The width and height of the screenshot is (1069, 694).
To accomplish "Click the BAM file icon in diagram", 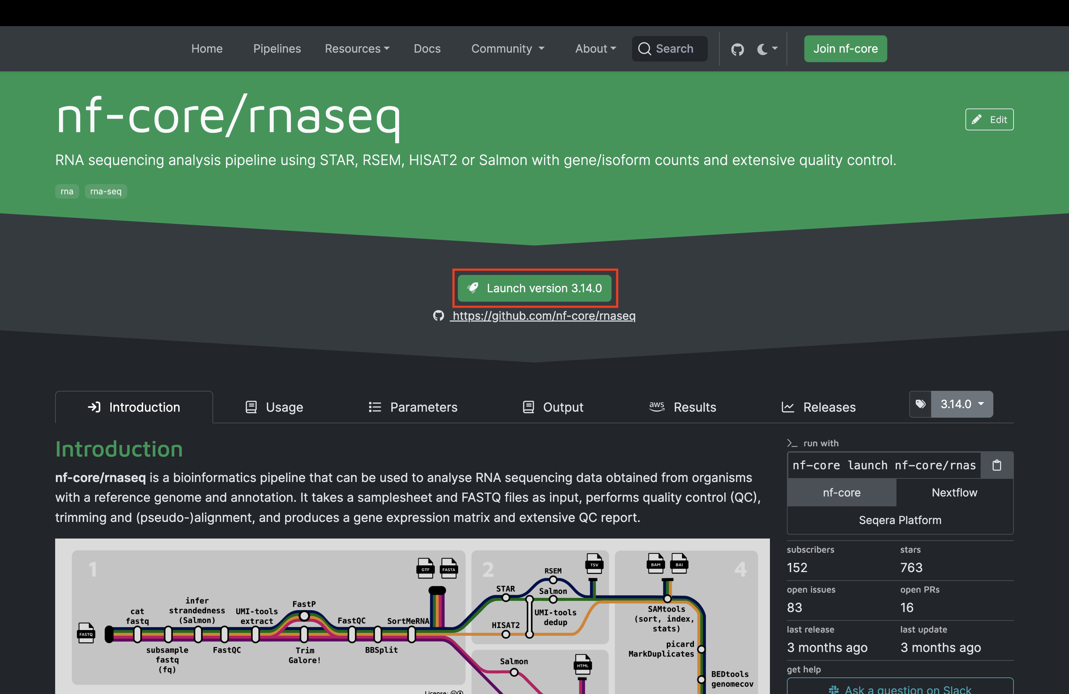I will coord(656,563).
